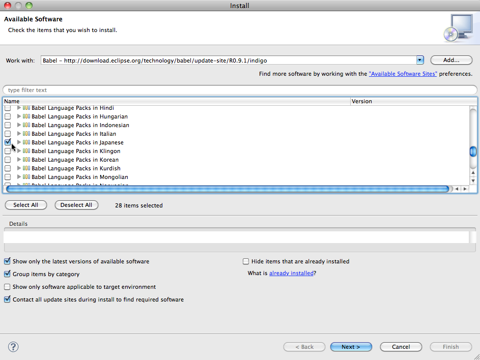Expand the Korean language packs tree node
480x360 pixels.
click(19, 159)
